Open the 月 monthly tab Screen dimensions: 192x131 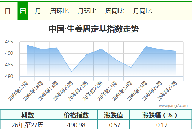[38, 11]
